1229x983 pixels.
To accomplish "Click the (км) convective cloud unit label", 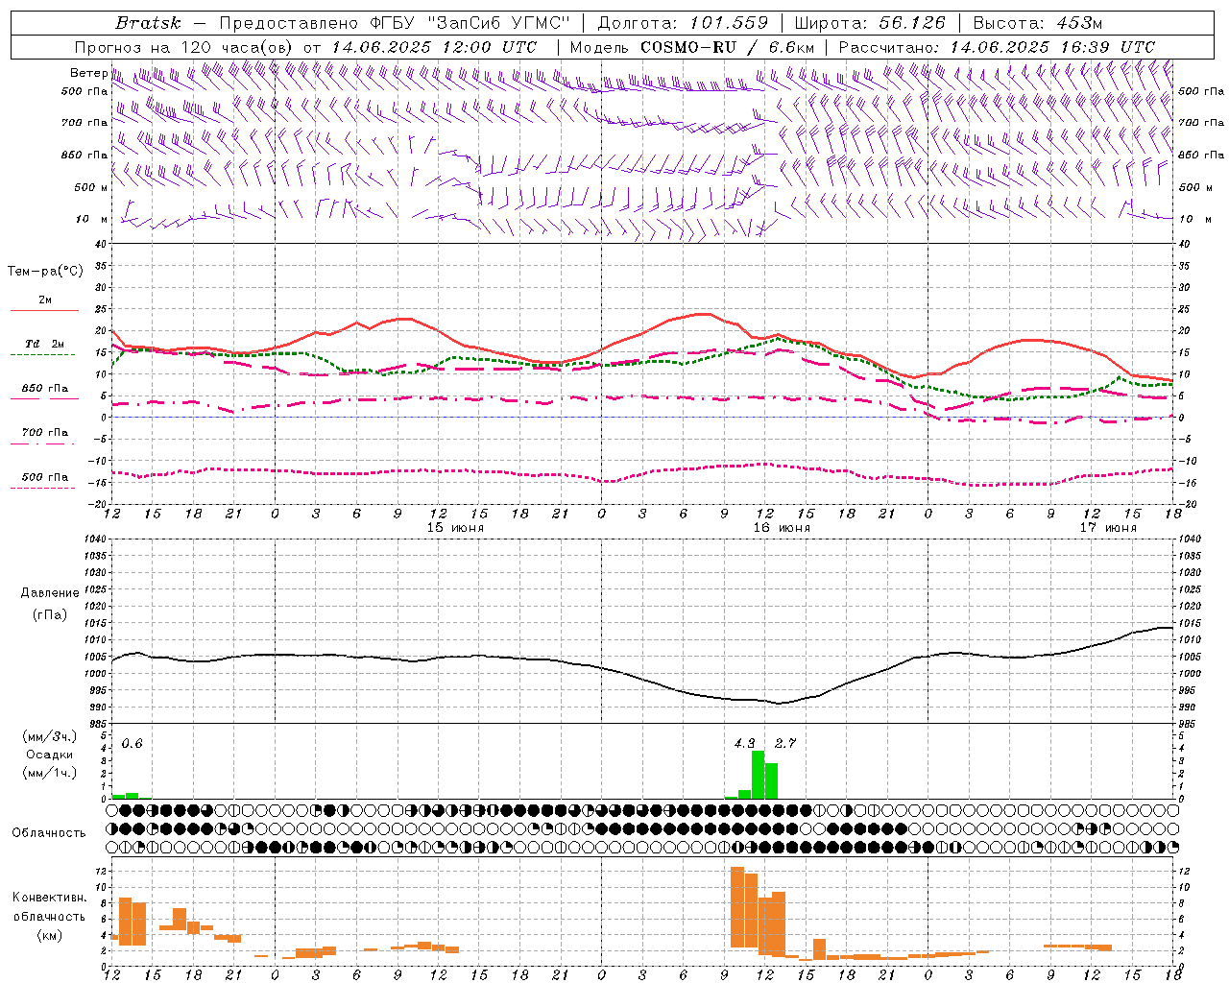I will click(x=49, y=936).
